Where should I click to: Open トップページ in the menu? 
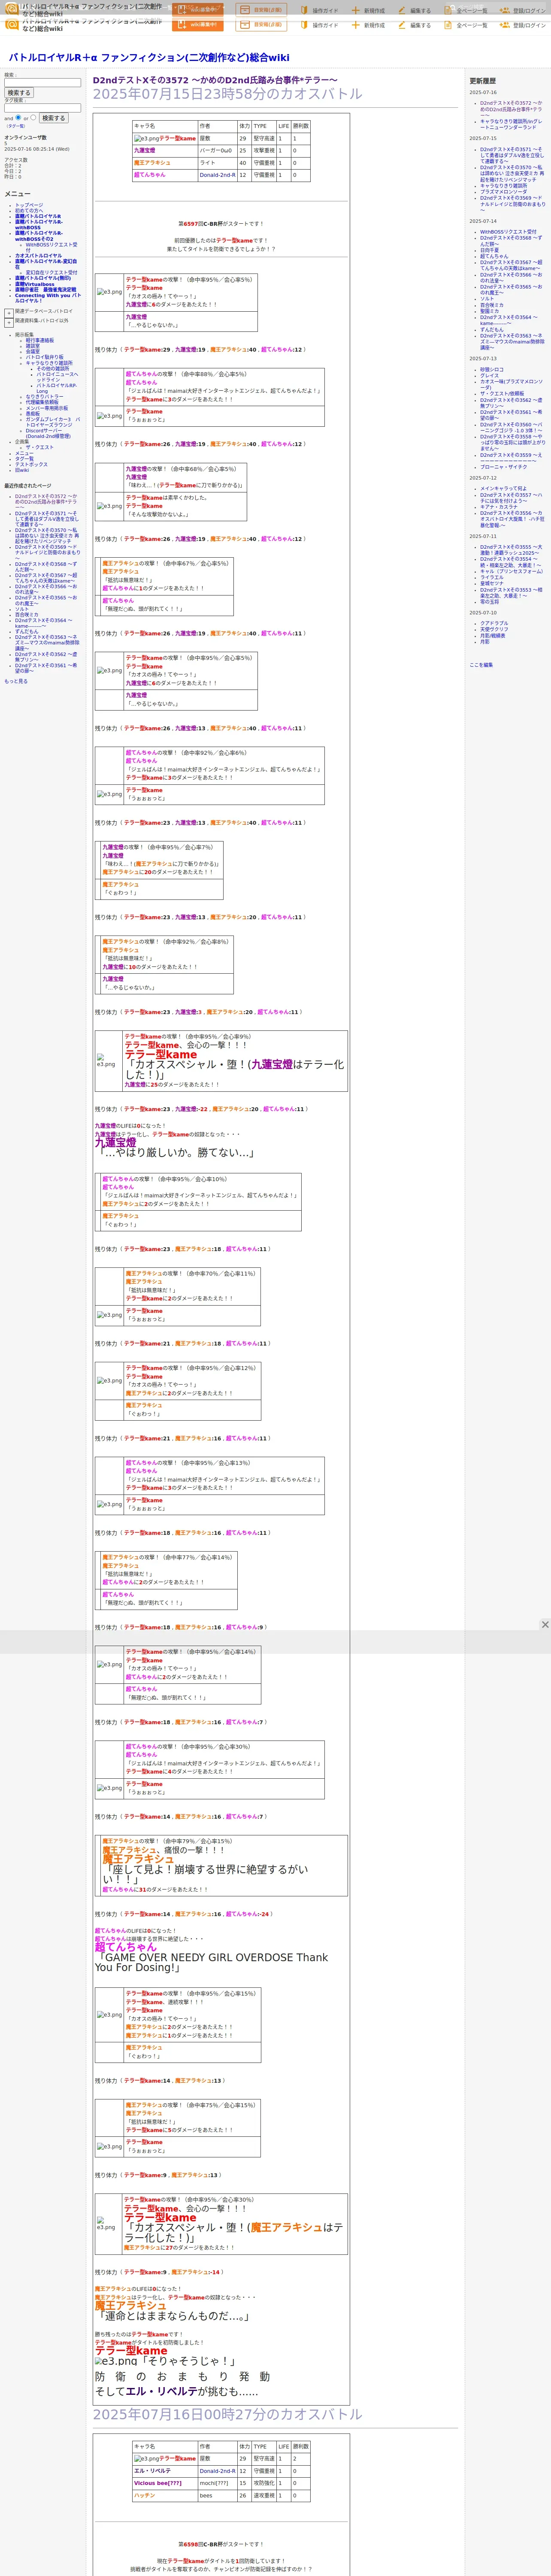[x=29, y=205]
